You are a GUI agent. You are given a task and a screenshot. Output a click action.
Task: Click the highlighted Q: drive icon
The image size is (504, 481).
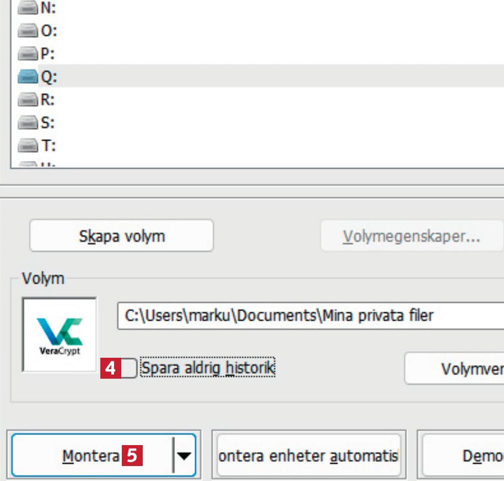pos(27,77)
